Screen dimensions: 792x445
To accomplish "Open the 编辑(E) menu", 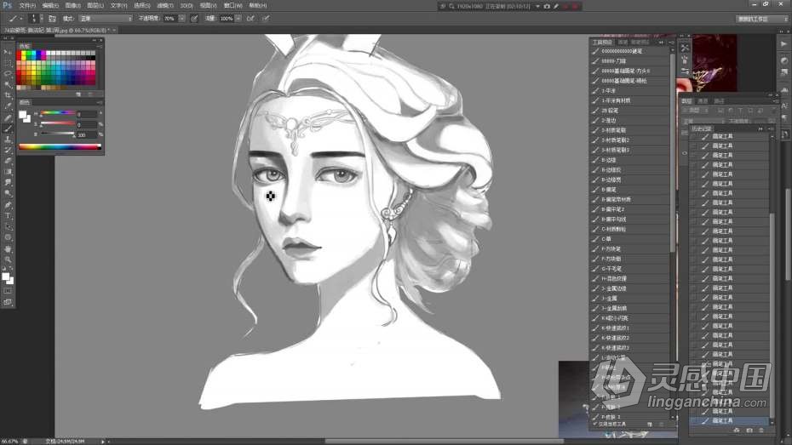I will point(50,6).
